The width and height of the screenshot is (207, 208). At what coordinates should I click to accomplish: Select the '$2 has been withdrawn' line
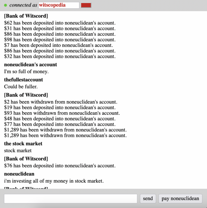click(61, 102)
